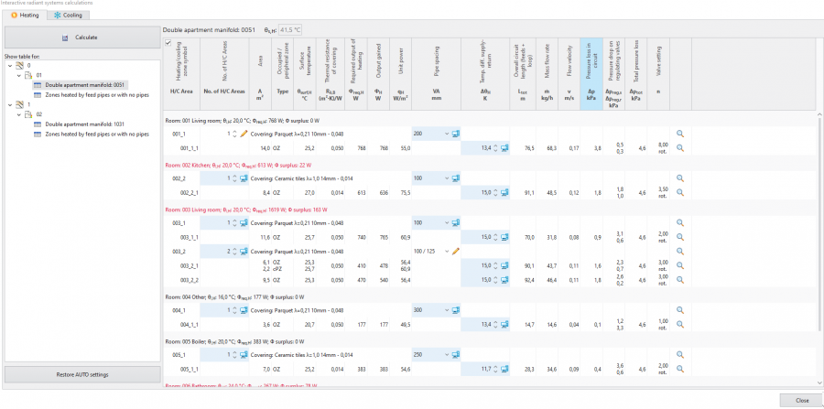
Task: Switch to the Cooling tab
Action: click(70, 16)
